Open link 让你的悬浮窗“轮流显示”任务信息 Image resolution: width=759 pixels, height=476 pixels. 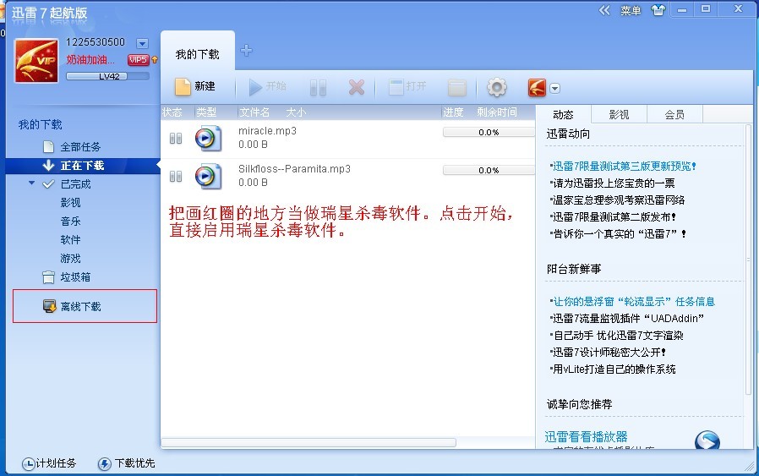point(632,302)
